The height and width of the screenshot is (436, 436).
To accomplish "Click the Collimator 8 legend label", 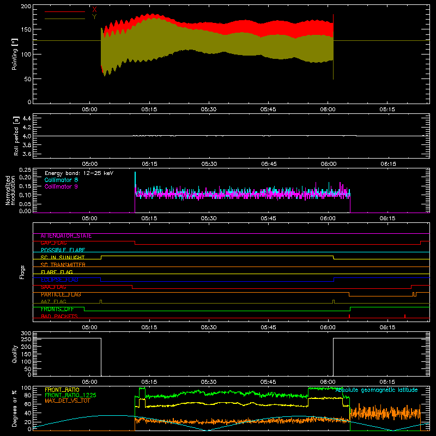I will [x=61, y=180].
